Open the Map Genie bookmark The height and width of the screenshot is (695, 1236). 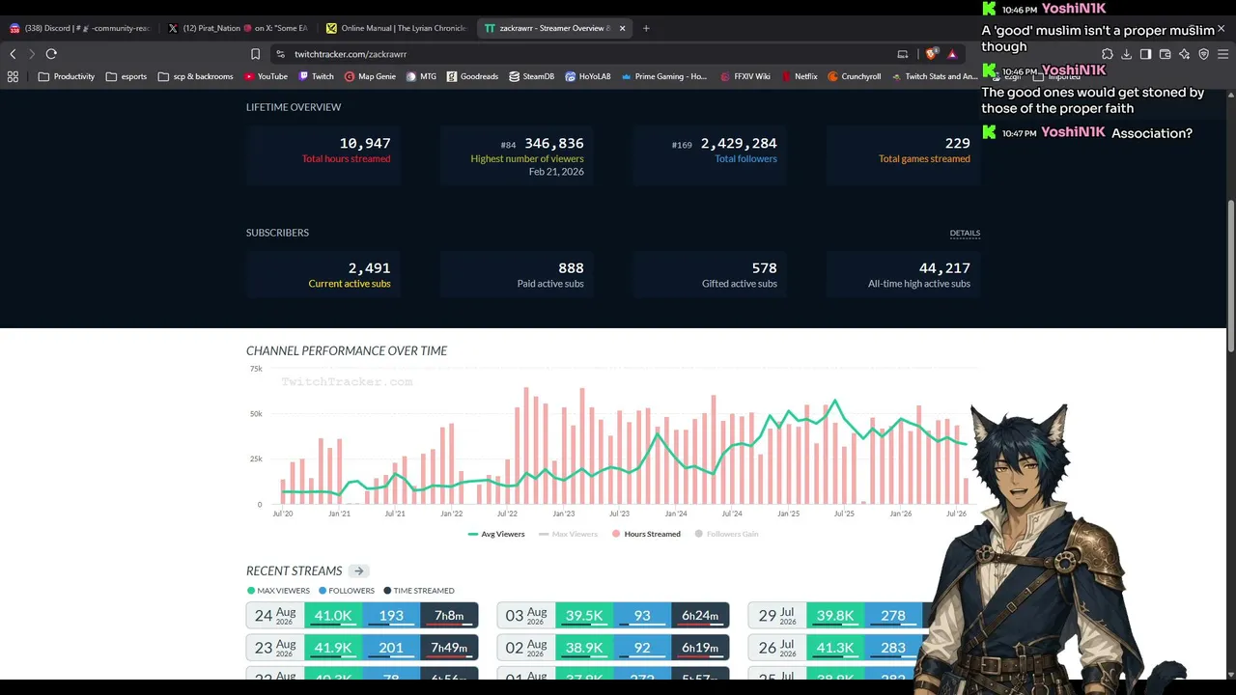(x=370, y=76)
